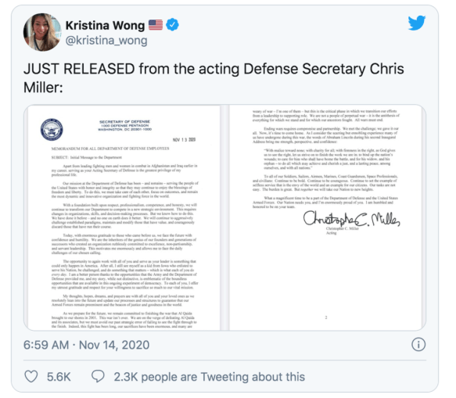Click the heart like icon
Image resolution: width=456 pixels, height=398 pixels.
31,376
